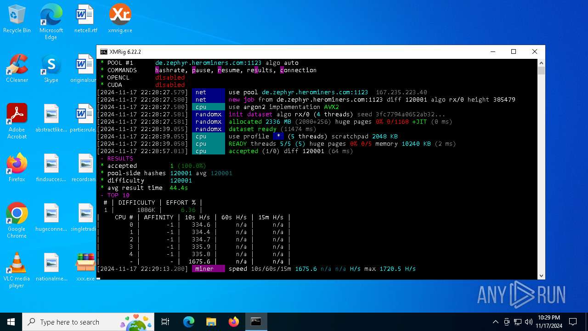This screenshot has height=331, width=588.
Task: Open the volume control tray icon
Action: pos(529,322)
